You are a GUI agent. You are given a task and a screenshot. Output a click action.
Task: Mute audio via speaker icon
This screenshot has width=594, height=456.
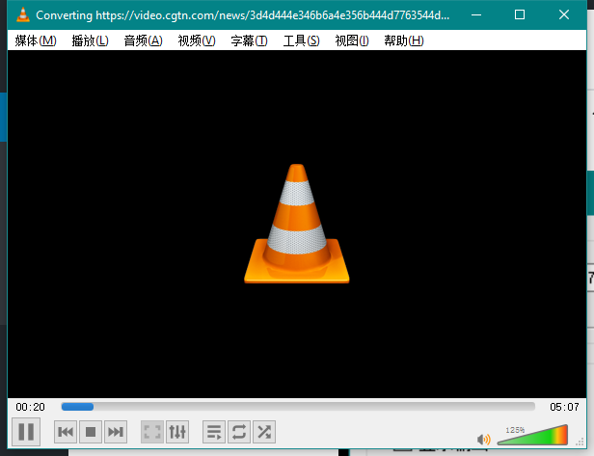(x=483, y=440)
